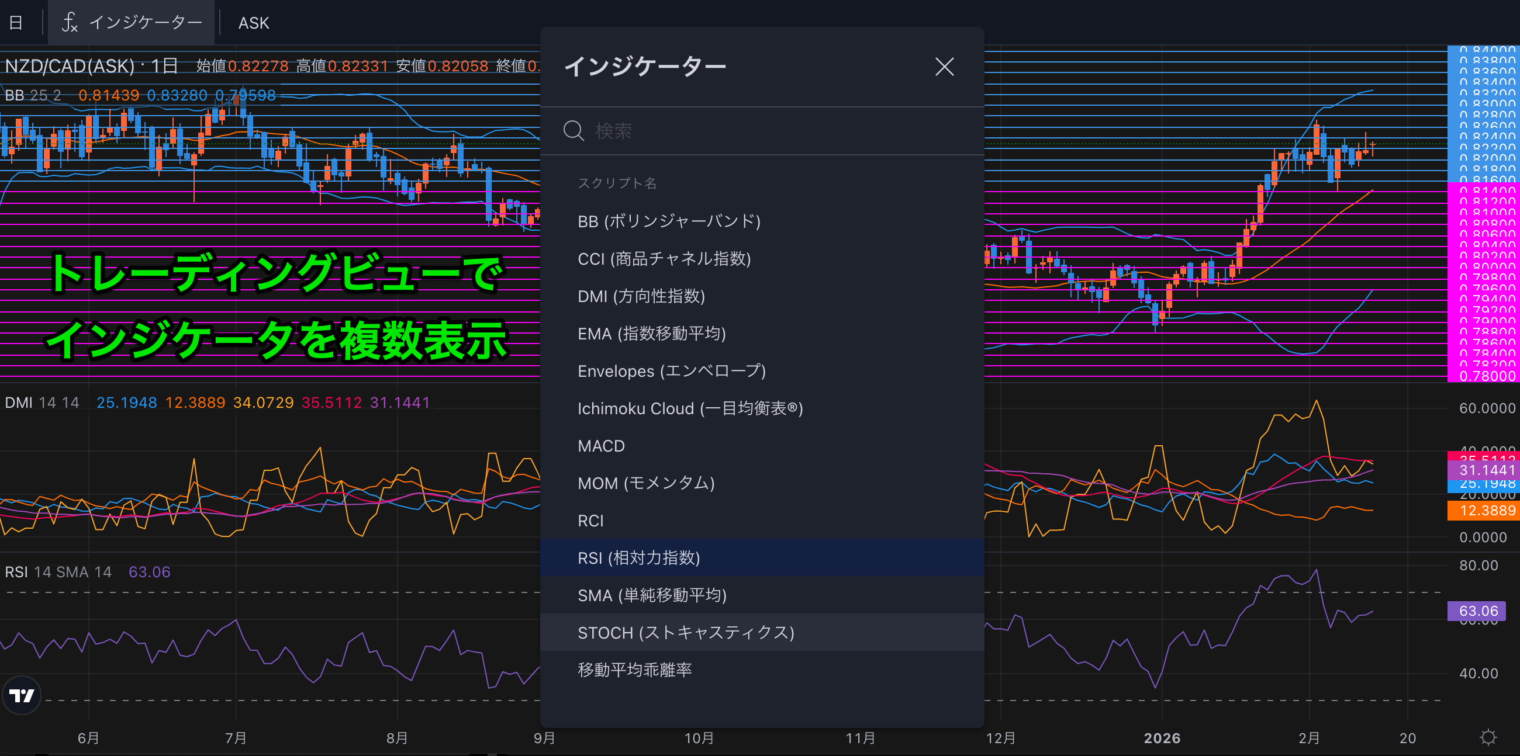Image resolution: width=1520 pixels, height=756 pixels.
Task: Select Ichimoku Cloud (一目均衡表)
Action: tap(690, 408)
